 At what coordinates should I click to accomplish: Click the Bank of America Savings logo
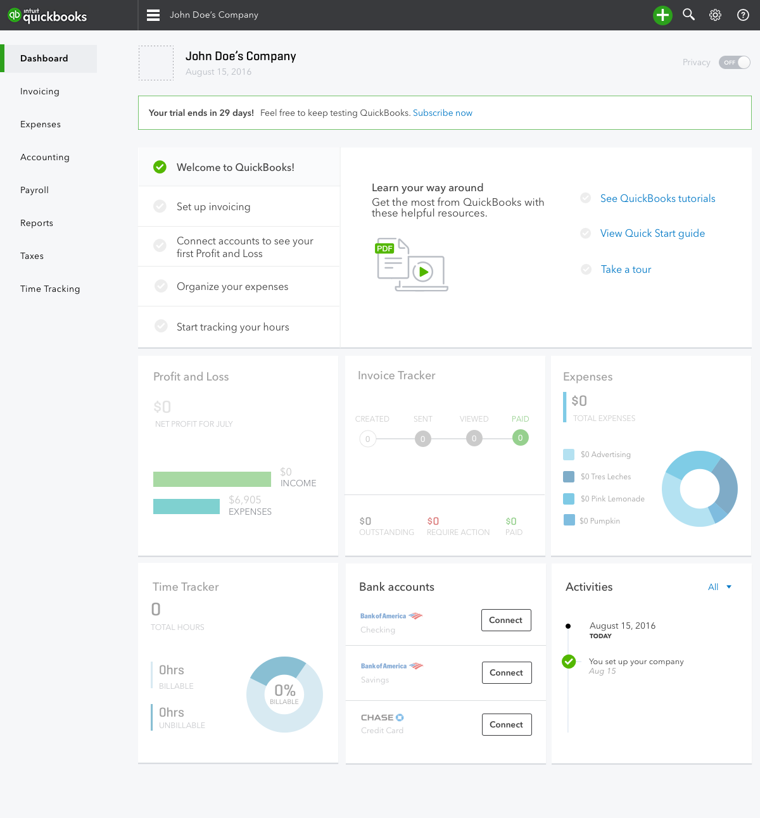[x=392, y=665]
